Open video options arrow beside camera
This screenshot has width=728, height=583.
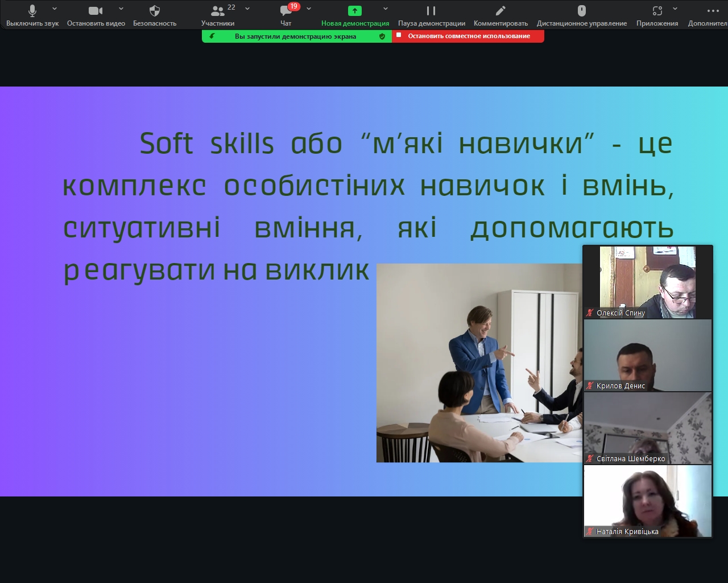click(121, 9)
